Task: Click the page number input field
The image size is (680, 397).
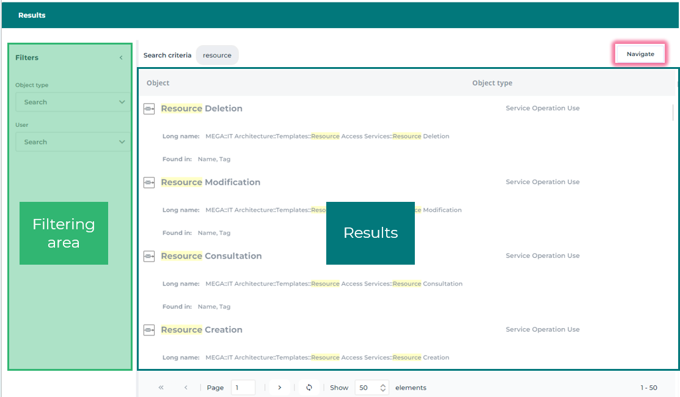Action: 243,388
